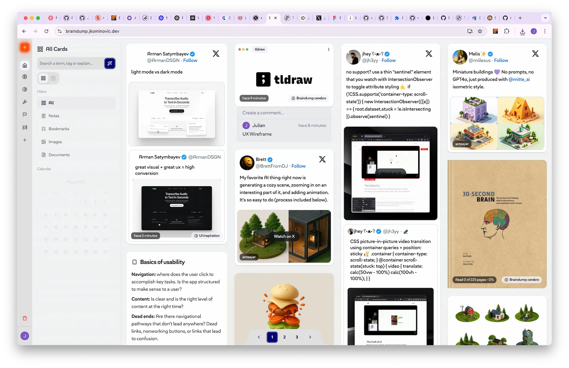The width and height of the screenshot is (569, 368).
Task: Click Watch on X on cabin video
Action: click(x=284, y=236)
